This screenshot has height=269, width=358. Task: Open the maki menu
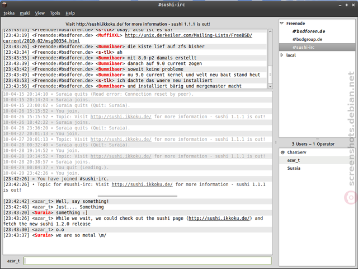click(x=25, y=13)
